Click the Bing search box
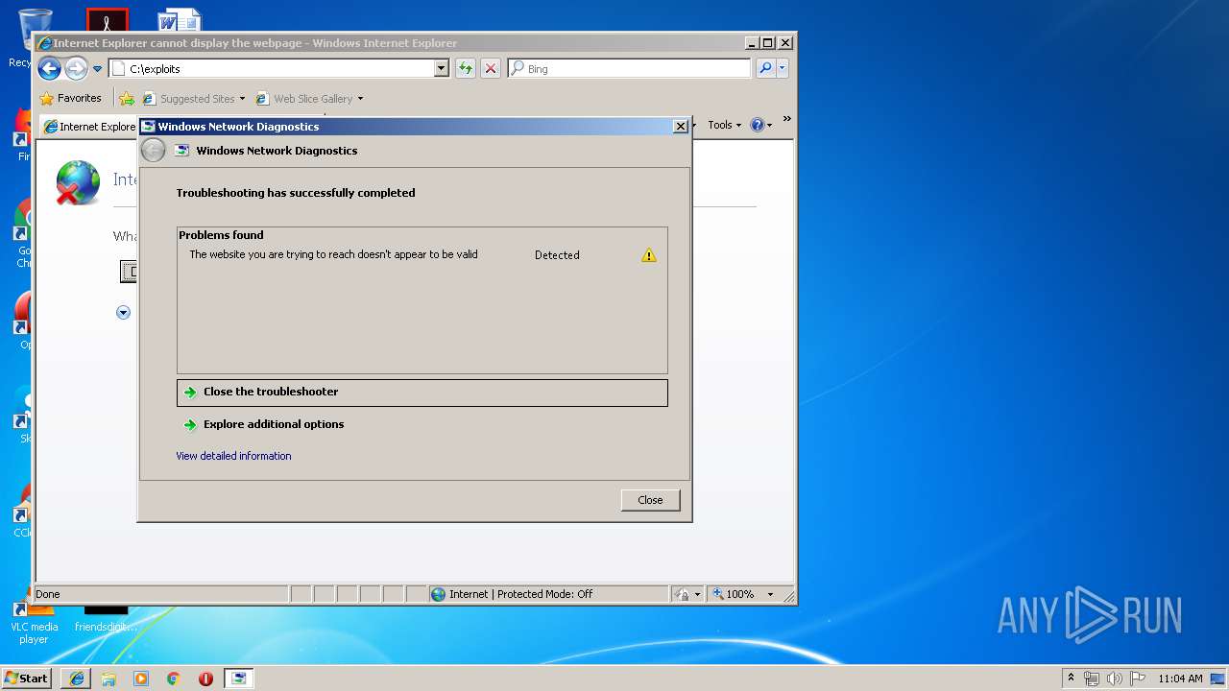The height and width of the screenshot is (691, 1229). 629,69
